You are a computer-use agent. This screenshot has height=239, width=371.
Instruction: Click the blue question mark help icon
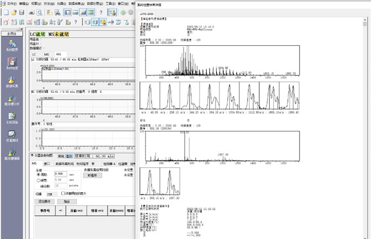pos(101,13)
